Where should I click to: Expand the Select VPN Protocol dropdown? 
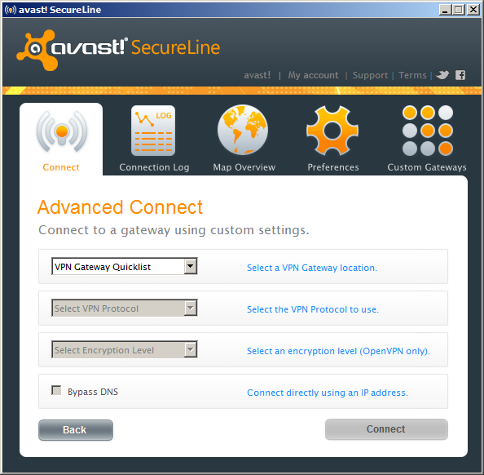pyautogui.click(x=125, y=308)
